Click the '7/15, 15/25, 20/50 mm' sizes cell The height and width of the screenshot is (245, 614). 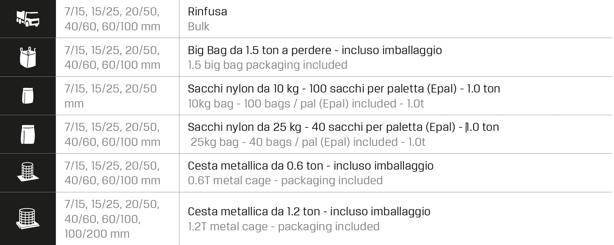click(110, 96)
